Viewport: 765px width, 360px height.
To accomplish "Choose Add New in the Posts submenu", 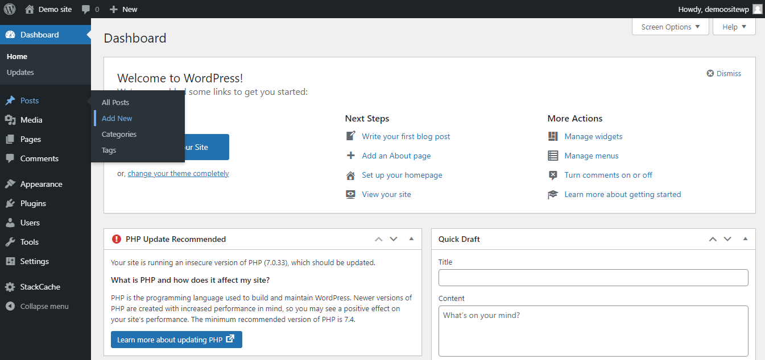I will 117,118.
